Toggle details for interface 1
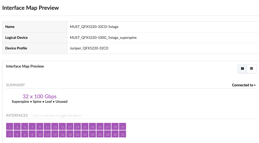 [10, 127]
